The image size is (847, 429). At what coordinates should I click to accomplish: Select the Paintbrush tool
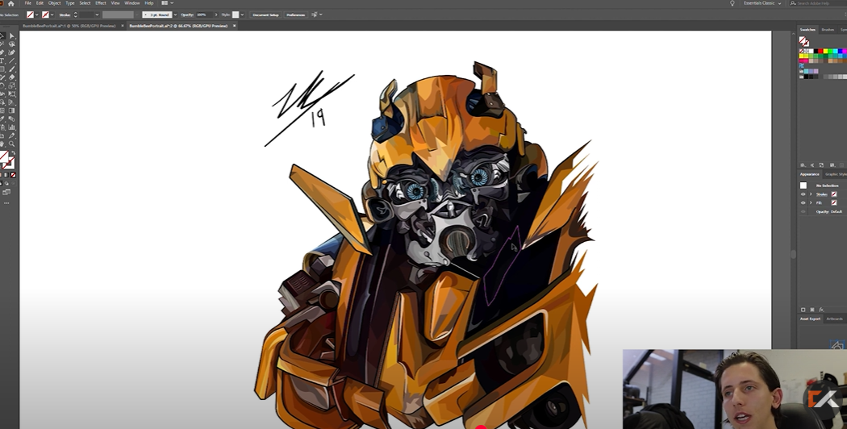pos(12,69)
